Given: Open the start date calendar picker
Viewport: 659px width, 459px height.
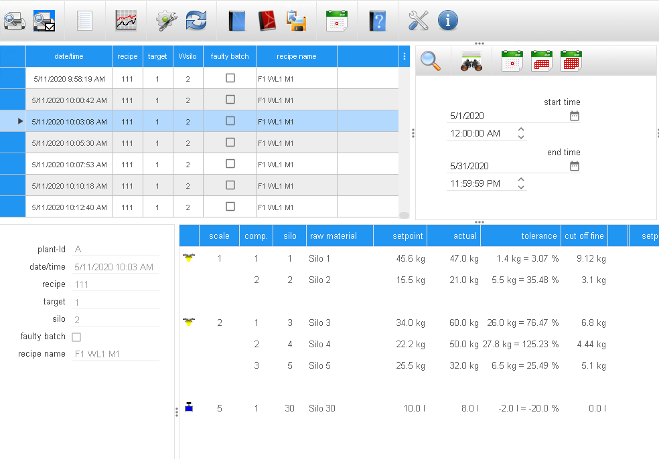Looking at the screenshot, I should point(574,116).
